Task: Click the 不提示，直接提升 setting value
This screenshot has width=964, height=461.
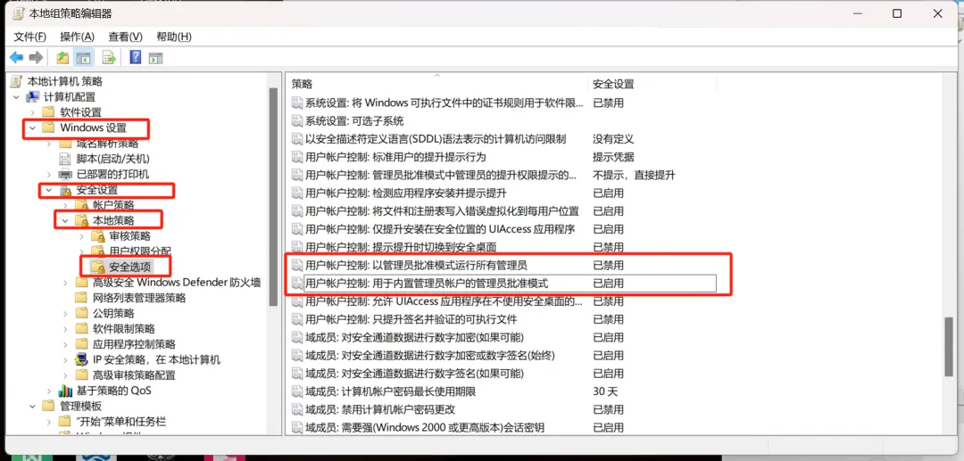Action: tap(634, 175)
